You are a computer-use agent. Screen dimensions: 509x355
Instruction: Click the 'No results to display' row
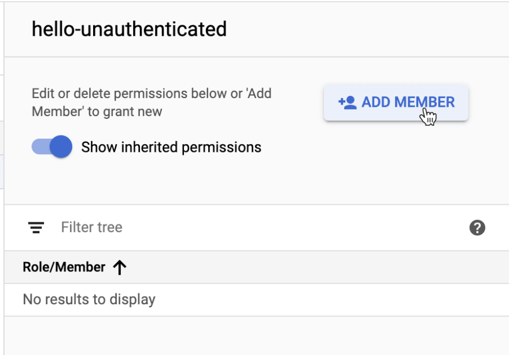256,300
